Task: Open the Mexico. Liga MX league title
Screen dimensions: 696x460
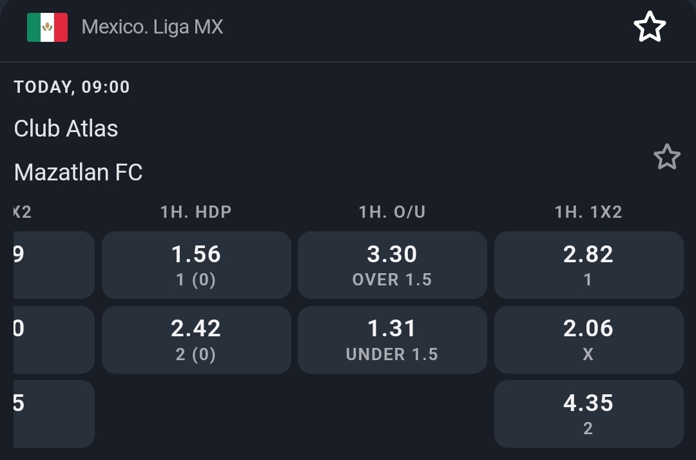Action: click(152, 27)
